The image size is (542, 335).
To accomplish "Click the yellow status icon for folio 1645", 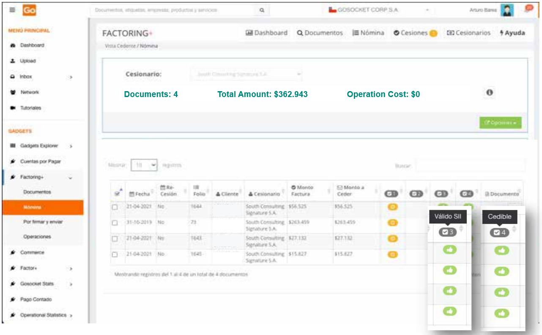I will pos(392,254).
